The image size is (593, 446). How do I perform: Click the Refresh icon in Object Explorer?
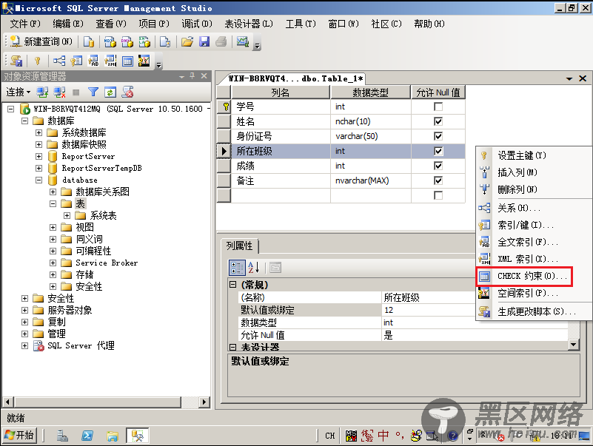110,92
